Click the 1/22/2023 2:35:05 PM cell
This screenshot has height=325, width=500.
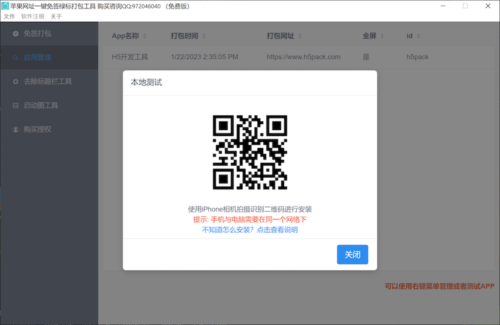[x=204, y=57]
